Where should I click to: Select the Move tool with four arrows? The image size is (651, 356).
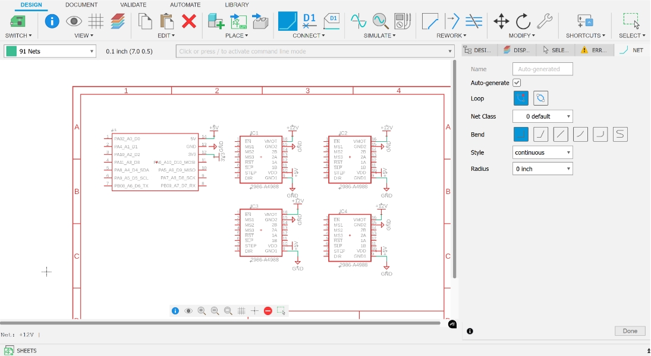coord(501,21)
